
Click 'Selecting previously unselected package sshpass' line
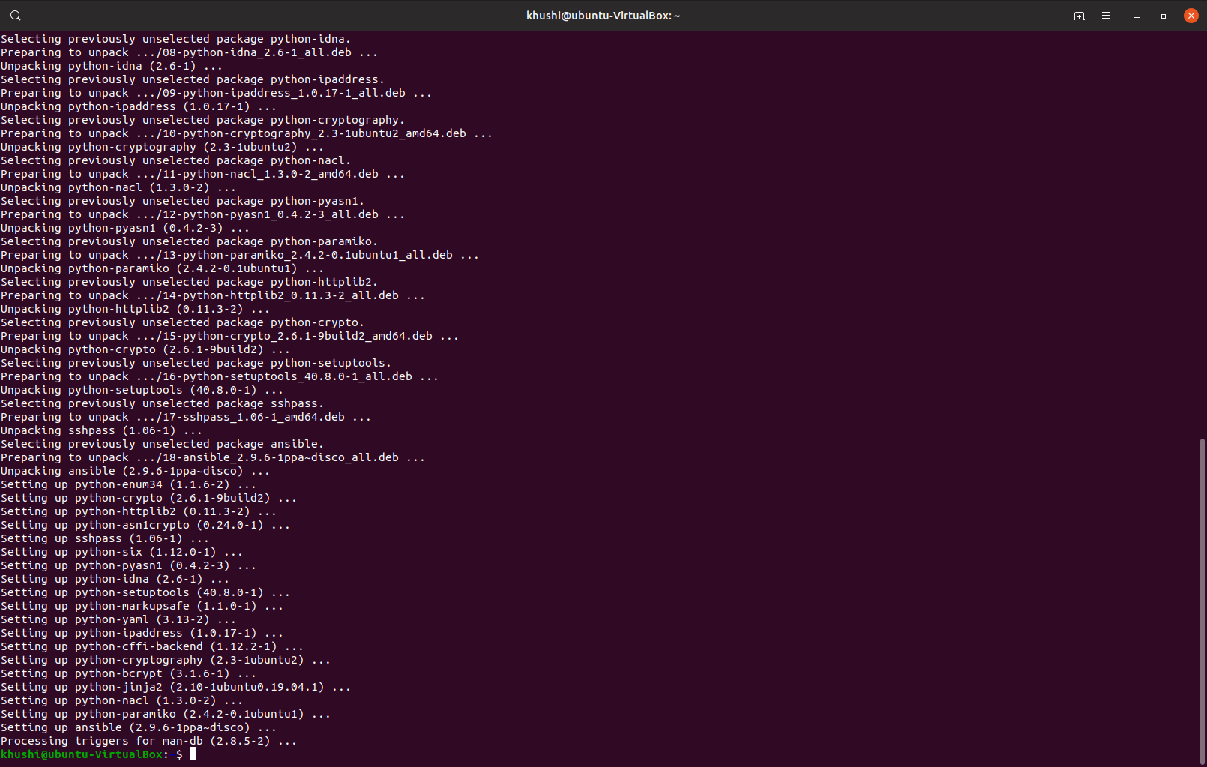tap(162, 403)
